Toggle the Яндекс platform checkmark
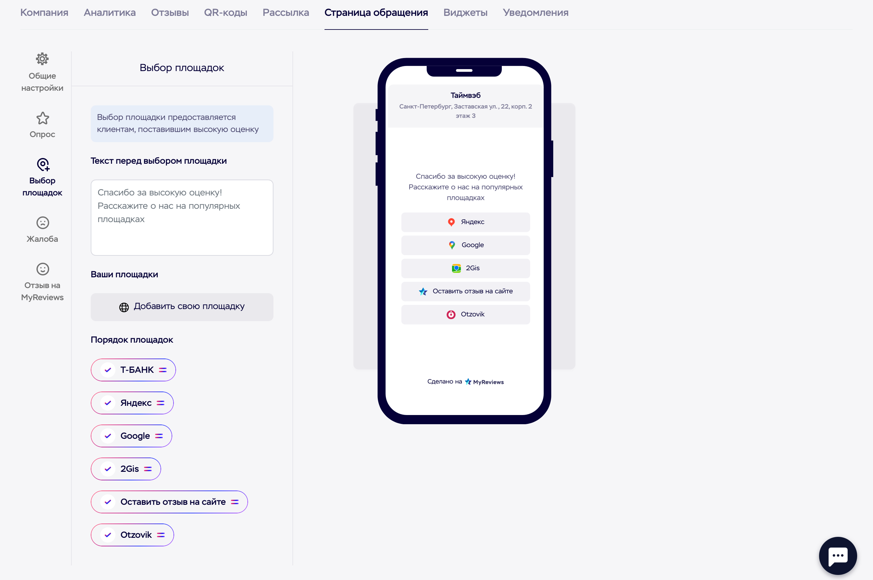Viewport: 873px width, 580px height. coord(108,403)
